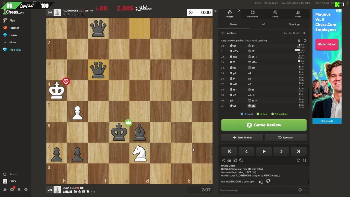Open notifications bell icon
The image size is (350, 197).
tap(19, 189)
